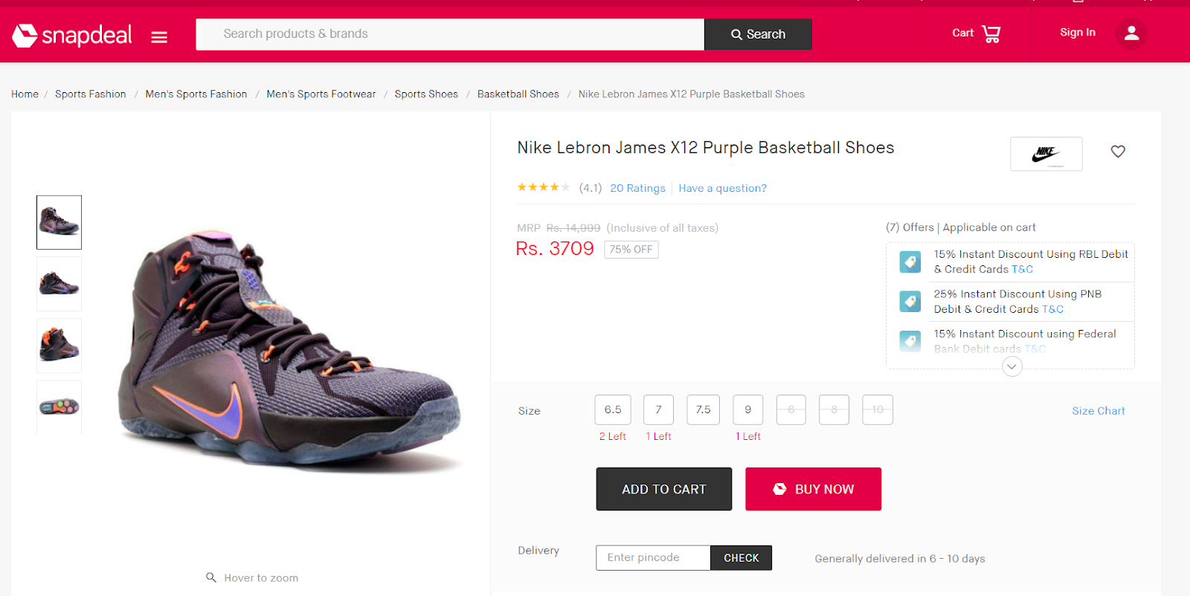This screenshot has width=1190, height=596.
Task: Expand the offers list chevron
Action: tap(1011, 366)
